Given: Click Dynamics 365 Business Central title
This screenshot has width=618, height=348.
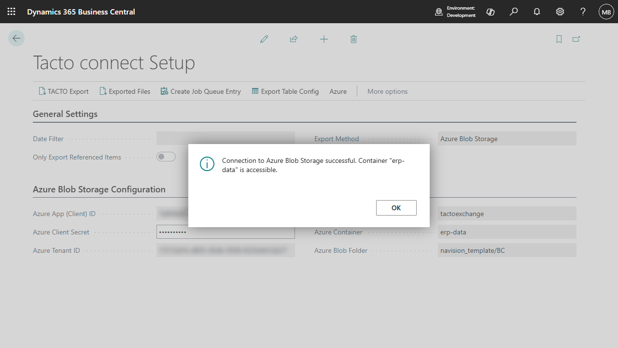Looking at the screenshot, I should 81,12.
